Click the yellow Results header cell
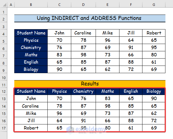This screenshot has height=139, width=173. tap(90, 84)
